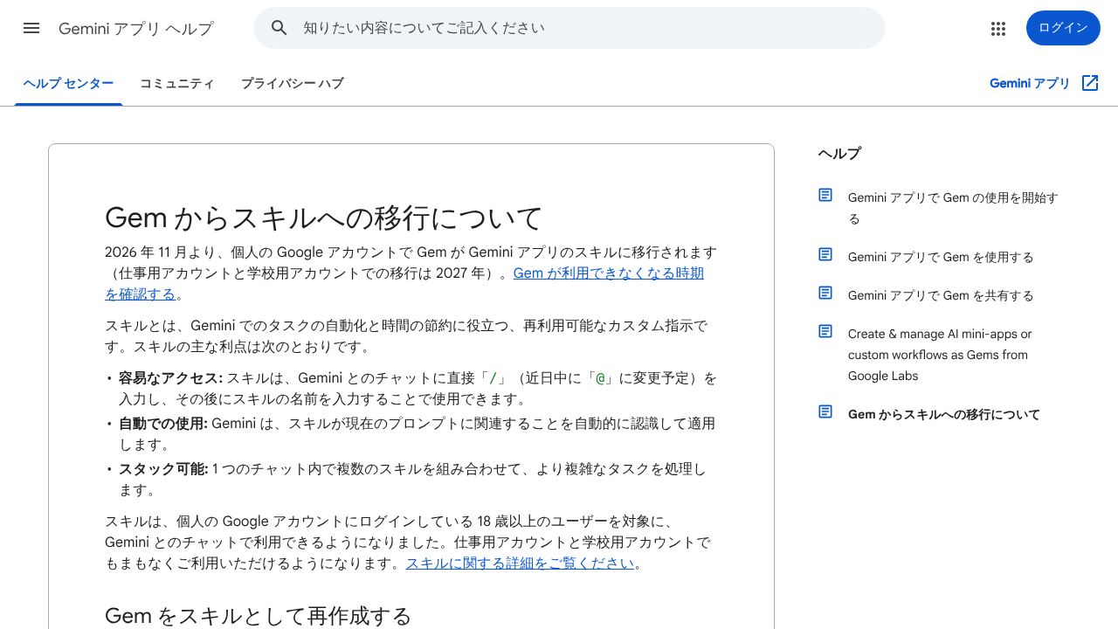Click the green slash code character
Viewport: 1118px width, 629px height.
[493, 378]
